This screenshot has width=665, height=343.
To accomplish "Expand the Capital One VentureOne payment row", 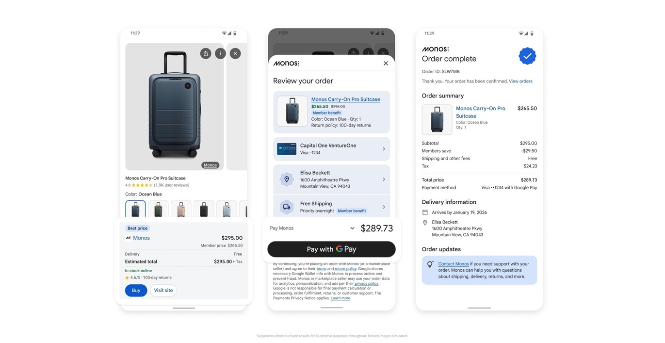I will click(x=331, y=149).
